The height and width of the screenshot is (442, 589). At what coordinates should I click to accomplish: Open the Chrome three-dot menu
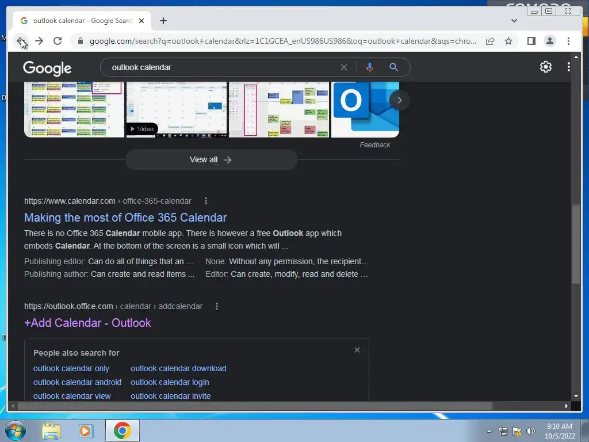point(569,41)
